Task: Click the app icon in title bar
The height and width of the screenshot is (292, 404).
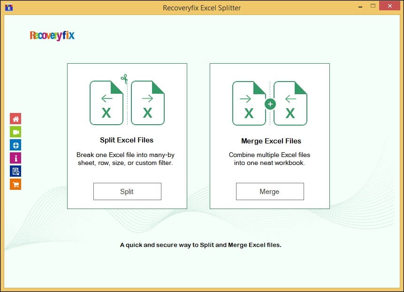Action: pyautogui.click(x=9, y=7)
